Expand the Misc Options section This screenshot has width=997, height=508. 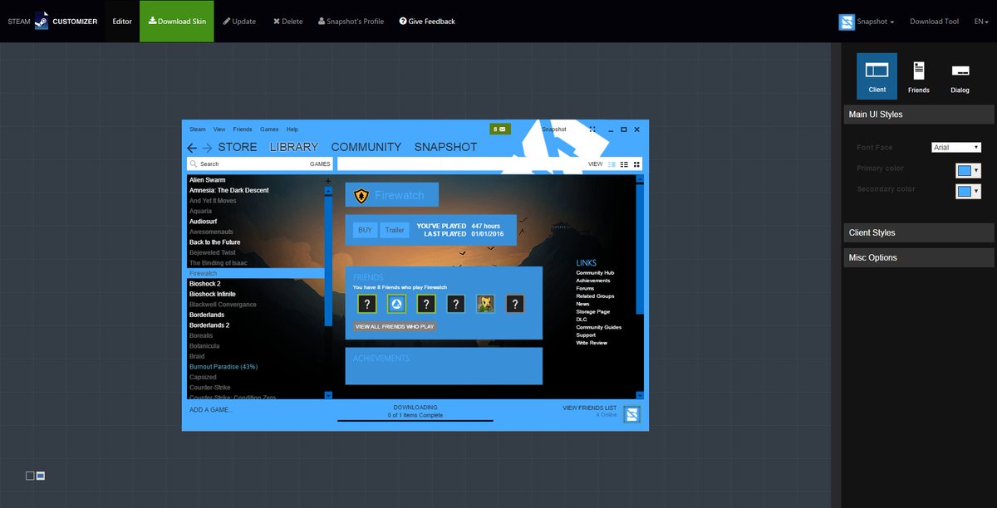click(x=919, y=257)
